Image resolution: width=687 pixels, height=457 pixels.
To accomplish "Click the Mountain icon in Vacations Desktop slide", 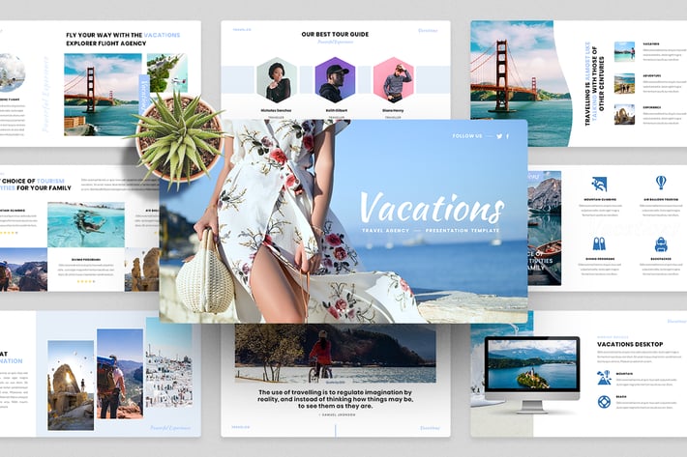I will pos(604,378).
